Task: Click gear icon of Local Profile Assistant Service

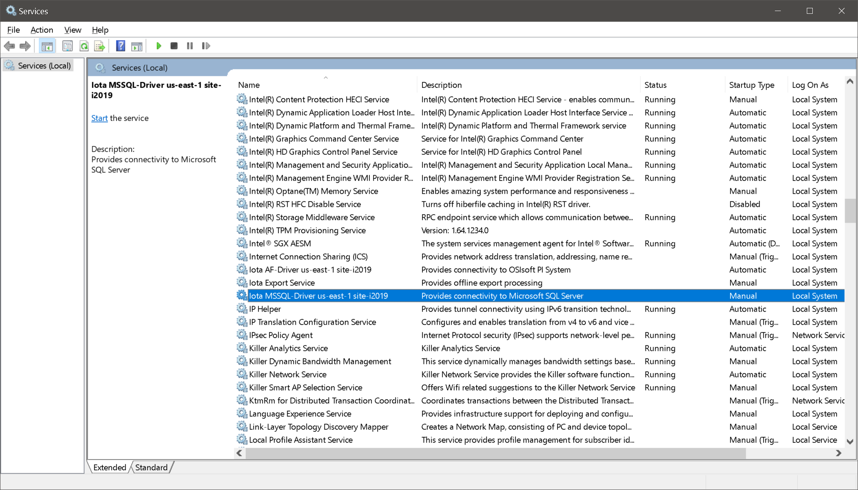Action: click(242, 440)
